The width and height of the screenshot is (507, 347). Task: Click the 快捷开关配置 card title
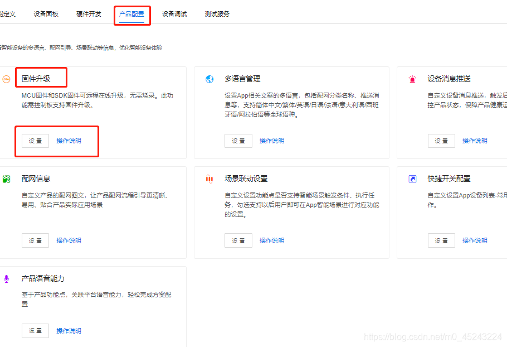click(449, 179)
